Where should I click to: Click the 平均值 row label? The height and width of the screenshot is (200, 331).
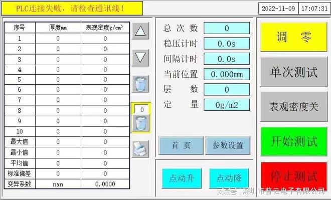(20, 163)
